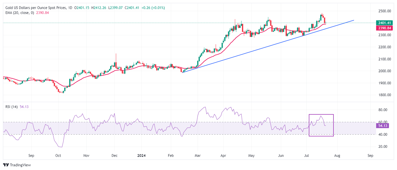The width and height of the screenshot is (397, 170).
Task: Click the green 2401.41 price label
Action: pyautogui.click(x=384, y=23)
